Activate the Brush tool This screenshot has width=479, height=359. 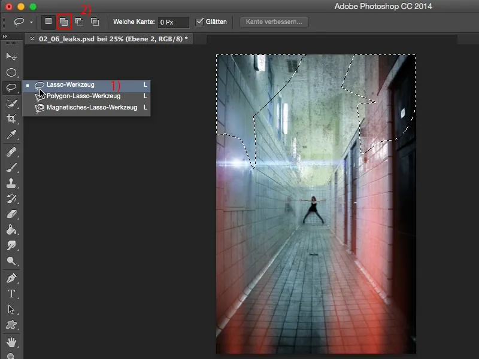[x=11, y=168]
